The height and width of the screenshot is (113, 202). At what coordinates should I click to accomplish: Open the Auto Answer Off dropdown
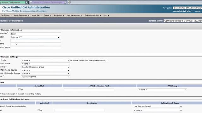(x=45, y=77)
